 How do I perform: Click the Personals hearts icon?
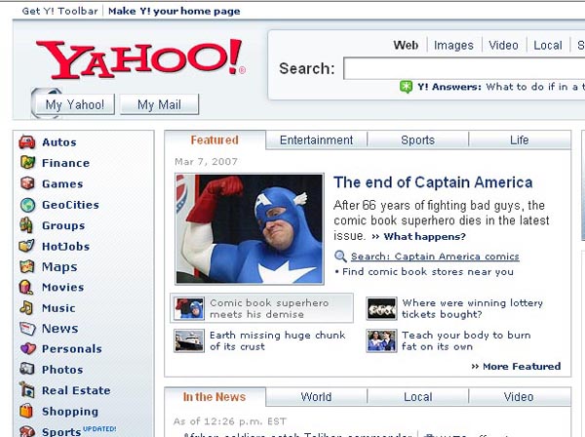pos(28,348)
